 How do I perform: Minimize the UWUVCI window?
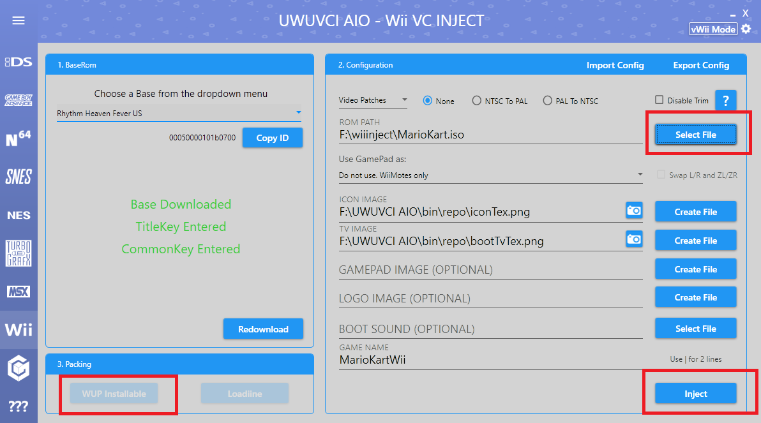733,15
